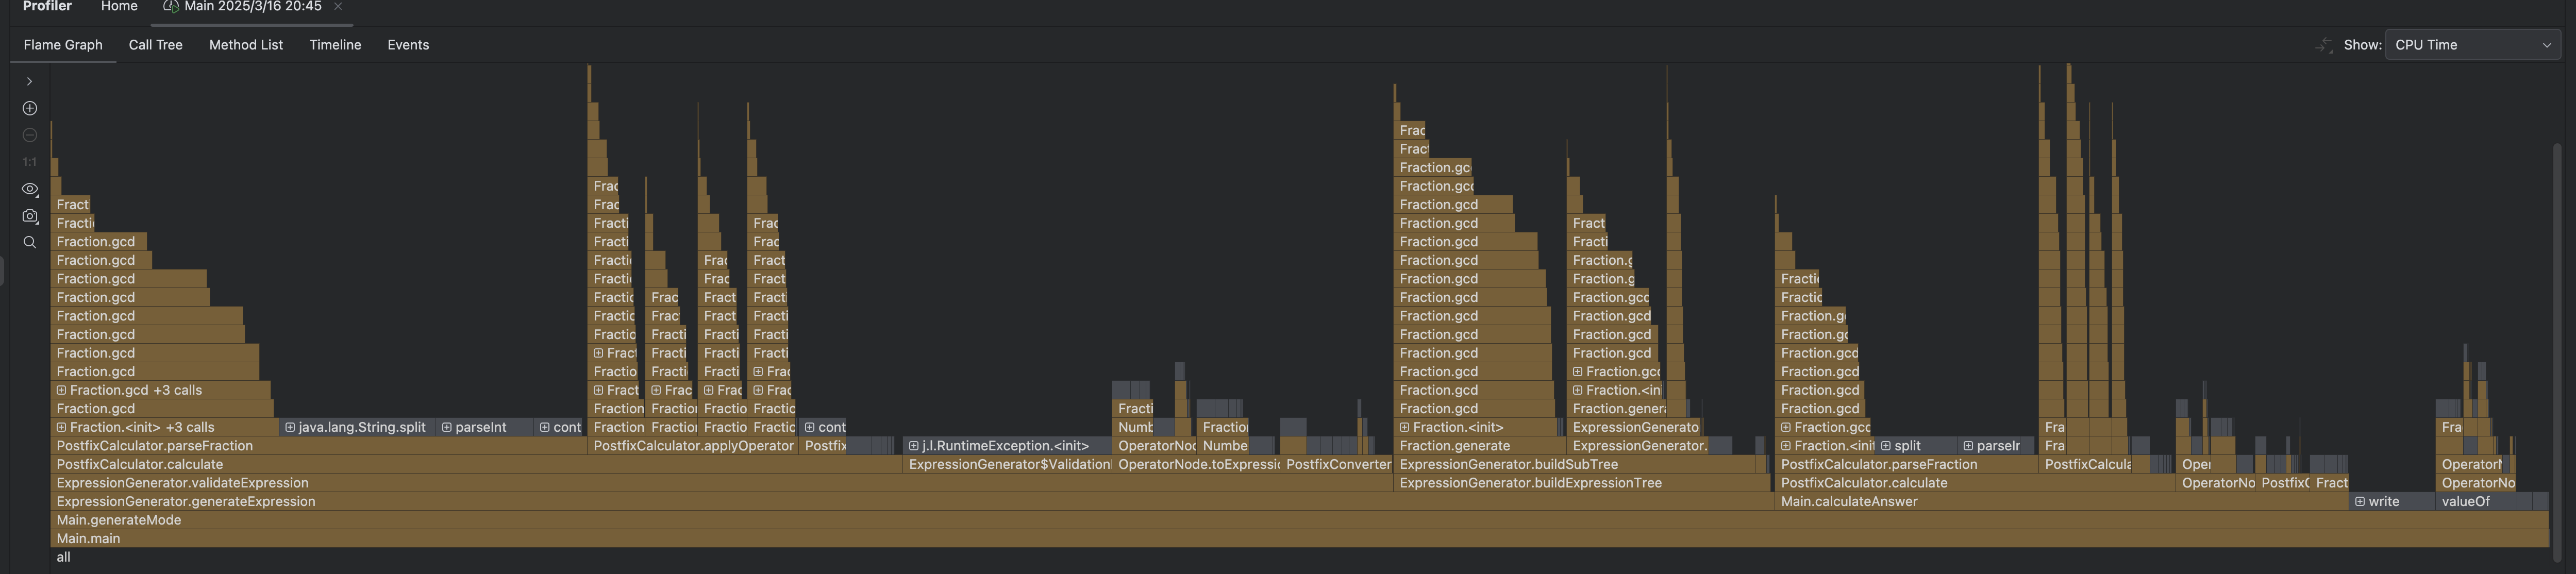
Task: Select the Main.calculateAnswer frame
Action: (x=1848, y=501)
